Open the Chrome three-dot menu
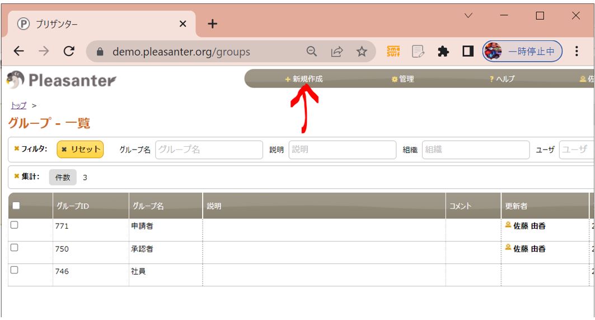Image resolution: width=595 pixels, height=320 pixels. tap(577, 52)
